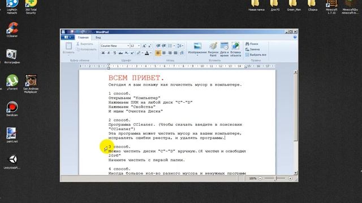
Task: Select the Фотографии desktop icon
Action: (12, 56)
